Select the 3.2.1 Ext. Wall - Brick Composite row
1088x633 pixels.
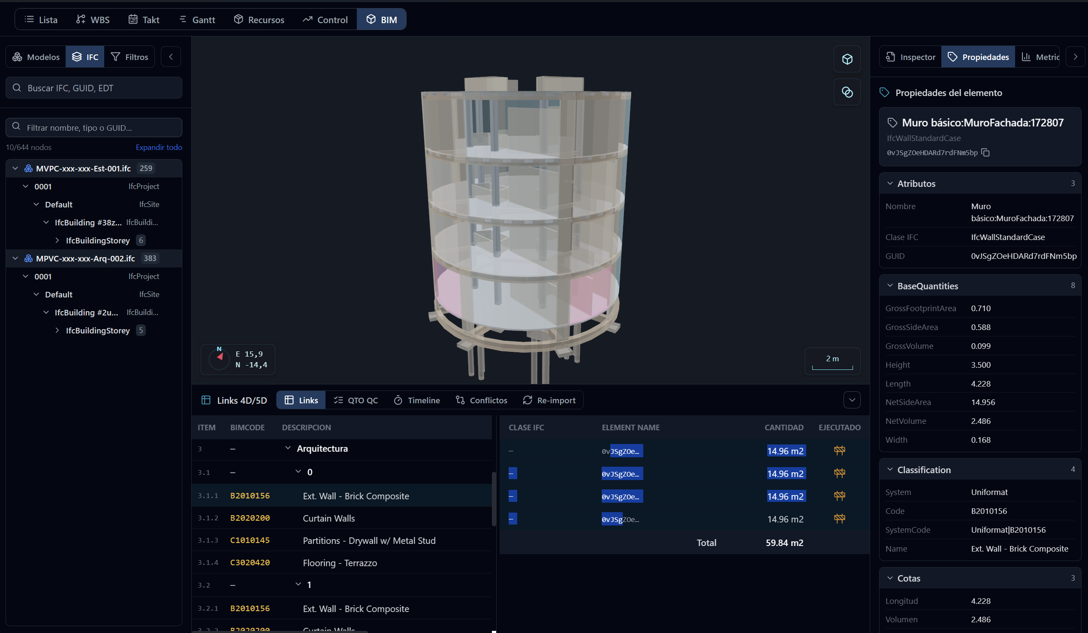342,609
